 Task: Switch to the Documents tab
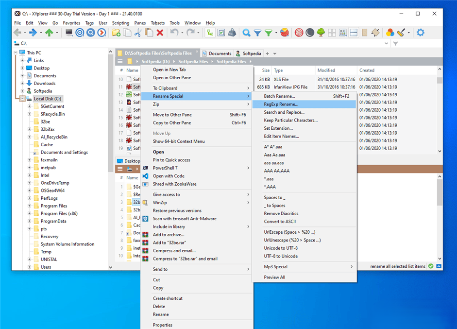(x=217, y=53)
